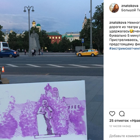Click the yellow taxi in the photo

[87, 52]
